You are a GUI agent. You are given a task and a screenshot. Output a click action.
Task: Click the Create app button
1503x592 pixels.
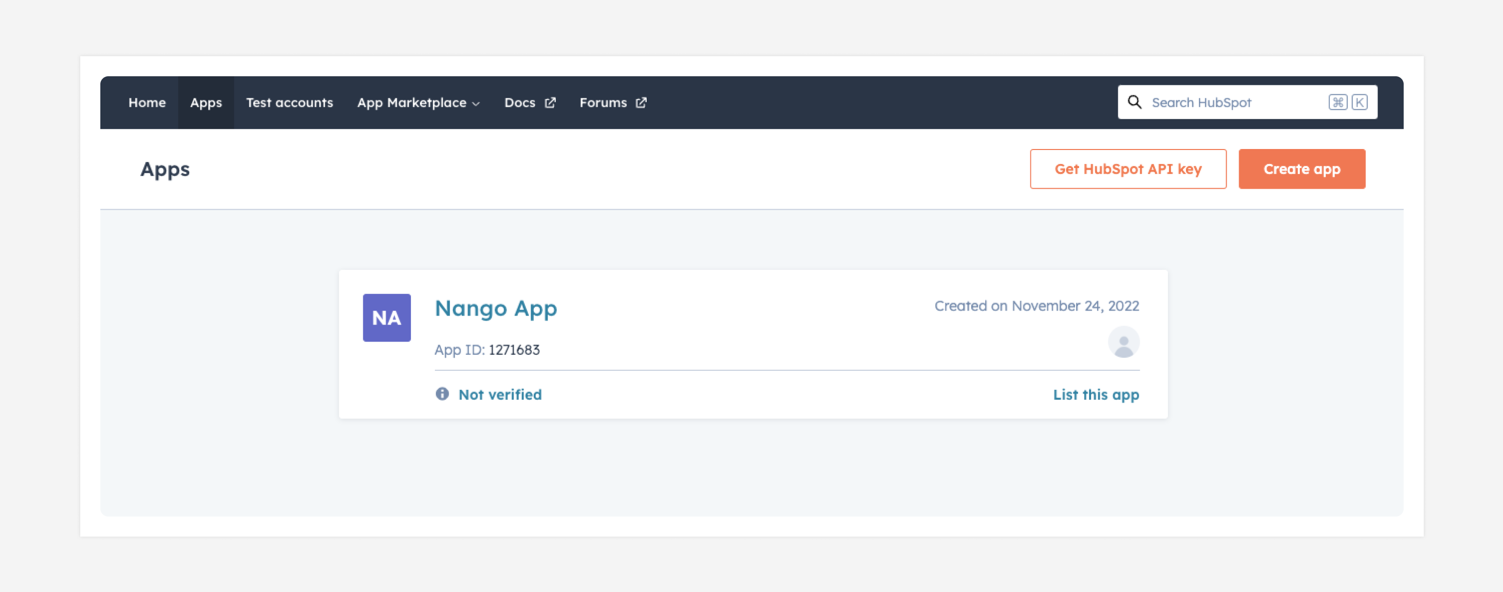coord(1302,169)
